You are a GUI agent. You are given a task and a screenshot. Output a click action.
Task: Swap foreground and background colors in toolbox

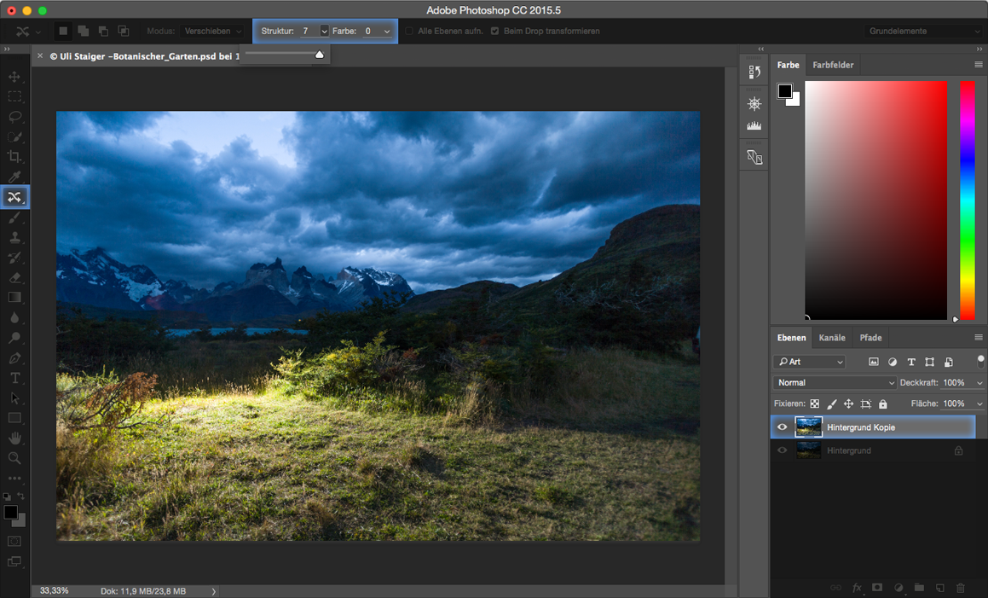coord(20,496)
